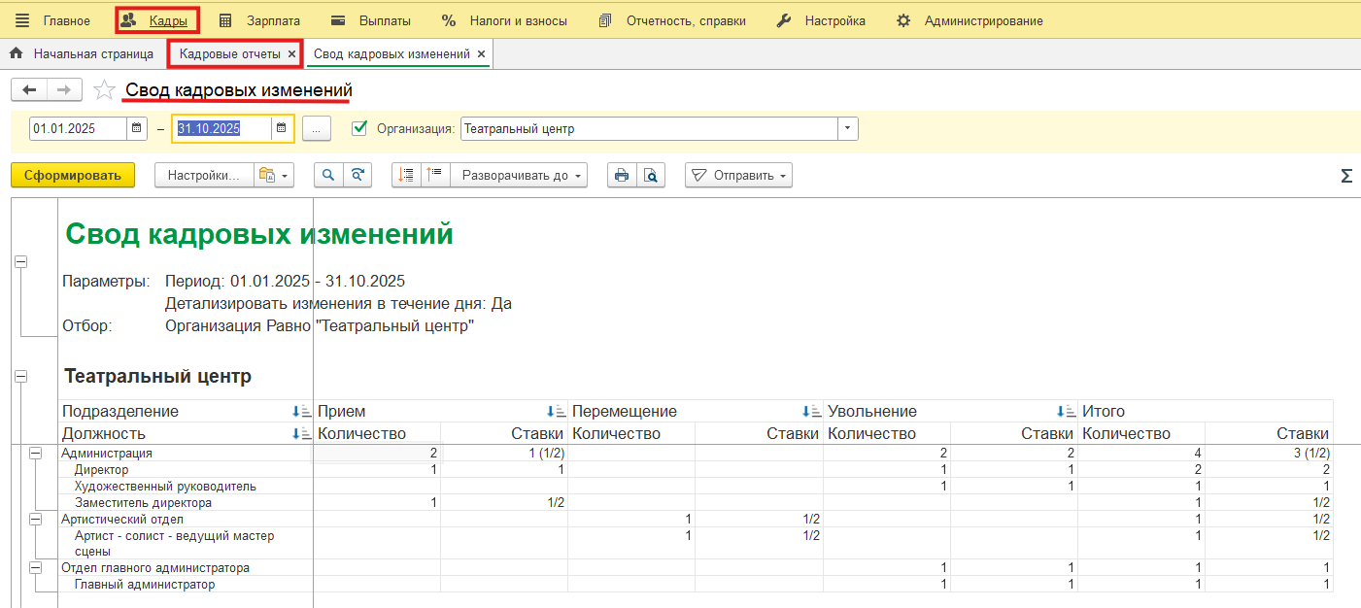Open the Администрирование section
The width and height of the screenshot is (1361, 608).
970,20
